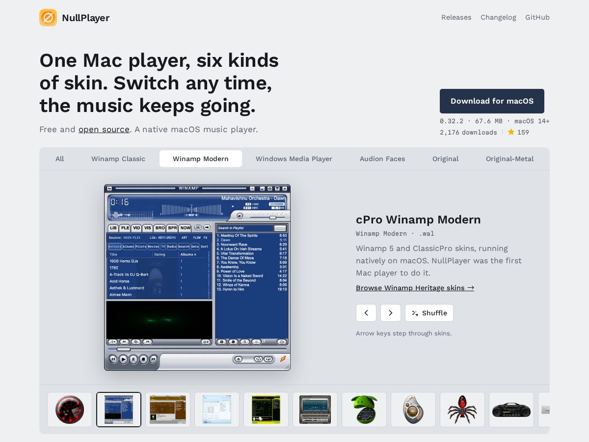The width and height of the screenshot is (589, 442).
Task: Select the gray metallic player skin thumbnail
Action: point(315,410)
